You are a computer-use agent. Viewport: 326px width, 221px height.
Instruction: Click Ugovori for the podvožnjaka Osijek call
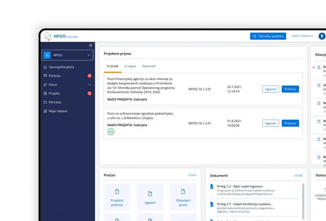pos(270,123)
